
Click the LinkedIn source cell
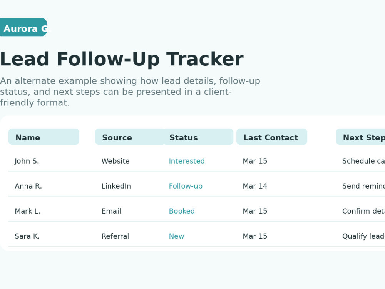pyautogui.click(x=116, y=186)
